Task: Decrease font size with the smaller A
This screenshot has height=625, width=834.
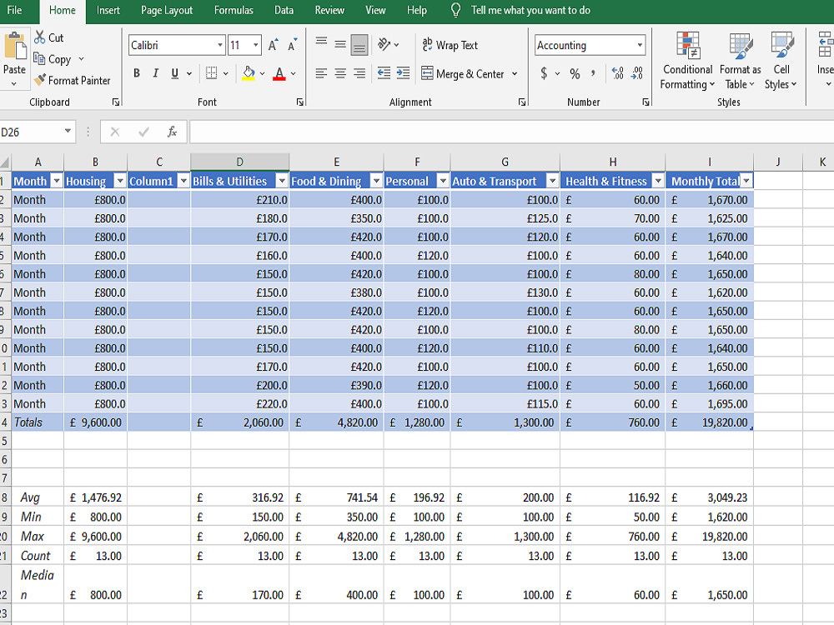Action: [292, 45]
